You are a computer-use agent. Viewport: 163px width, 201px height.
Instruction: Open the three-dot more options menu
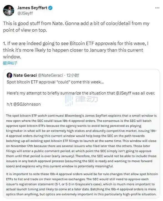157,8
